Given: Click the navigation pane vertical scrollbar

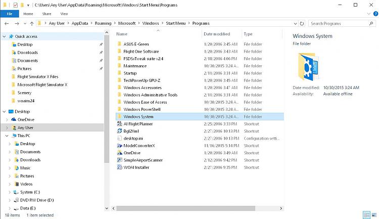Looking at the screenshot, I should point(107,99).
